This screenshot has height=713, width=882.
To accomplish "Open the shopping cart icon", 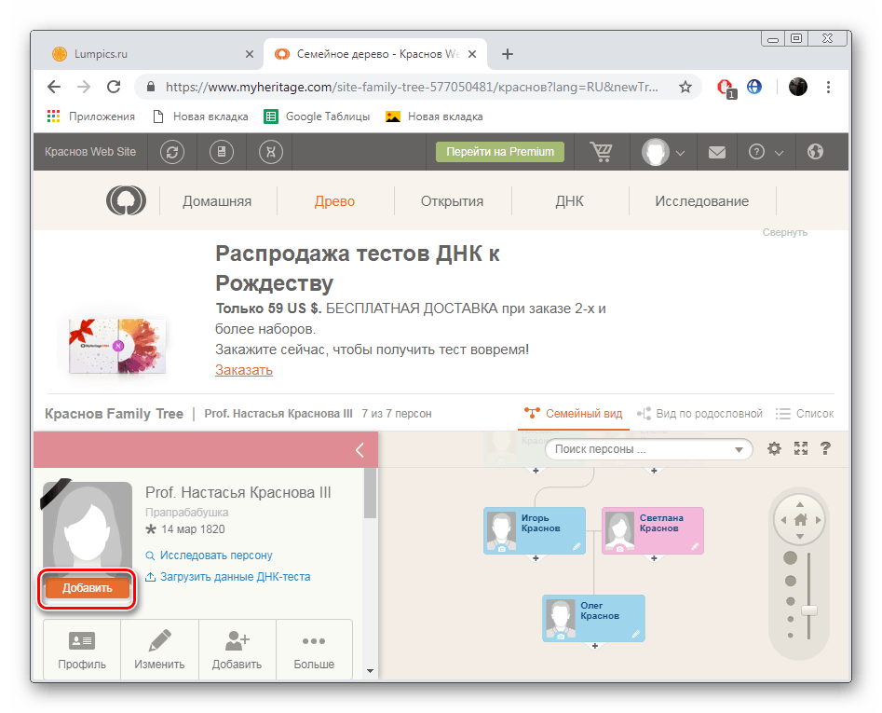I will coord(602,151).
